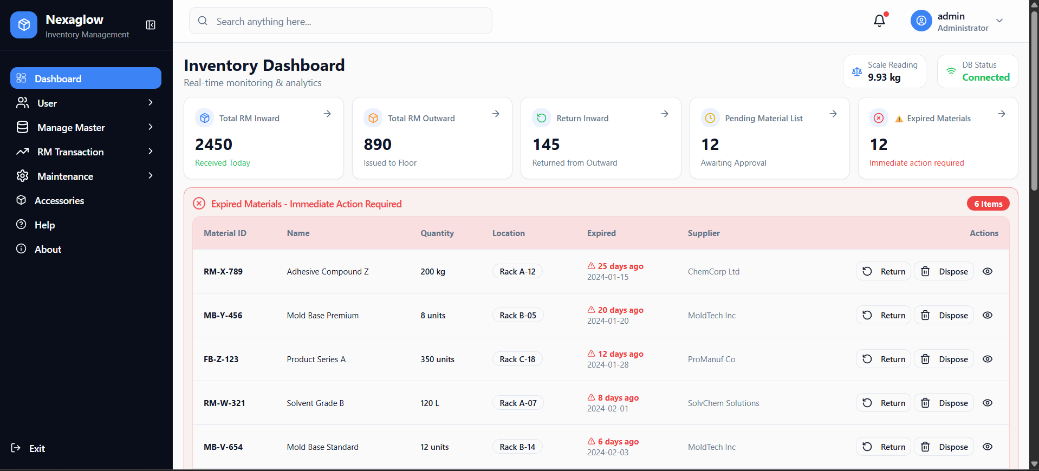The image size is (1039, 471).
Task: Click arrow on Pending Material List card
Action: 833,114
